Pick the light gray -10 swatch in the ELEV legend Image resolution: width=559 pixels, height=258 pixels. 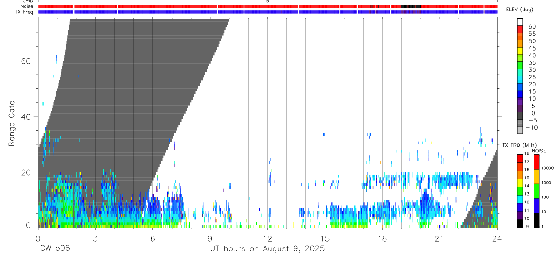520,130
